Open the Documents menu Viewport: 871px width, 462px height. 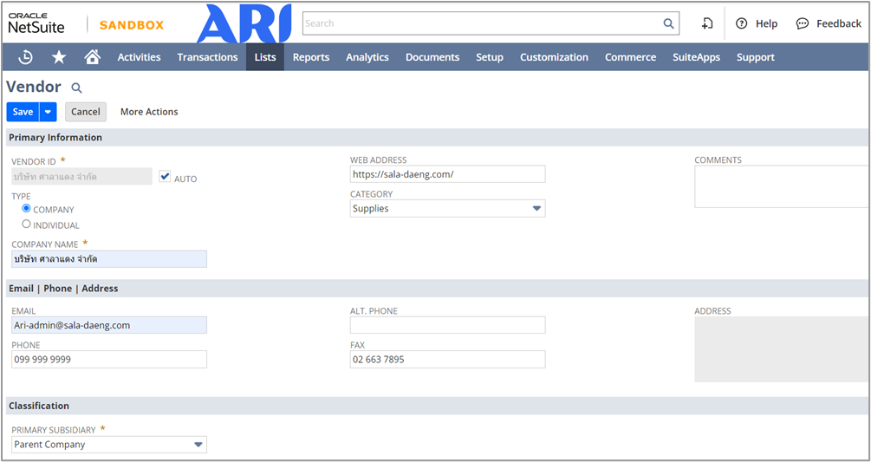[432, 57]
